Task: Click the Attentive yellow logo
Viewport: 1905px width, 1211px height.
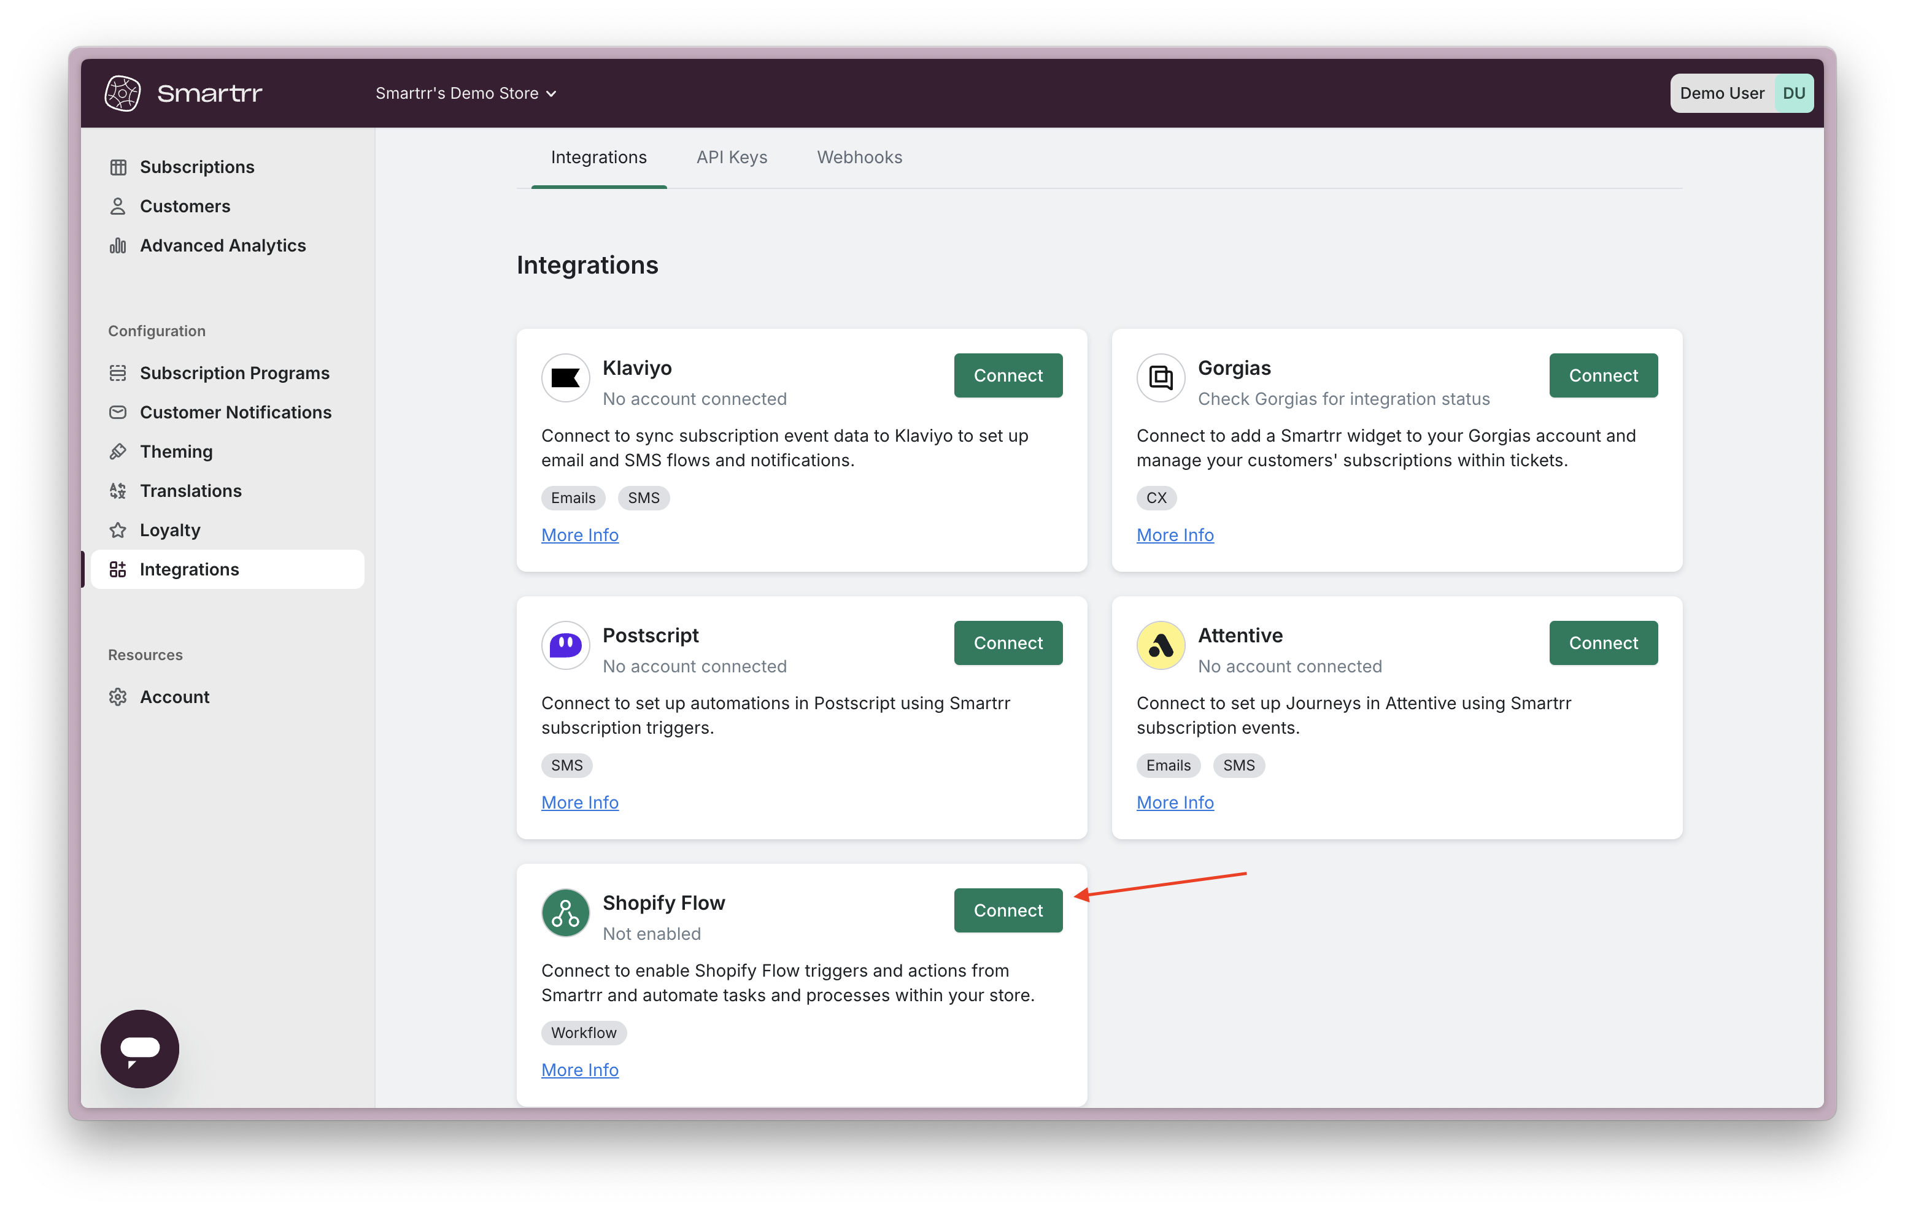Action: click(x=1160, y=645)
